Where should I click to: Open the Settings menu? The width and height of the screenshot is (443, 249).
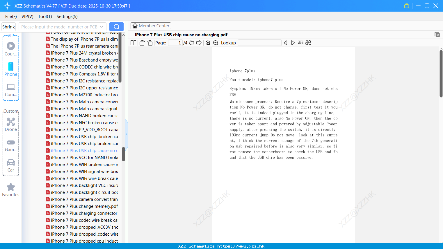click(x=67, y=17)
